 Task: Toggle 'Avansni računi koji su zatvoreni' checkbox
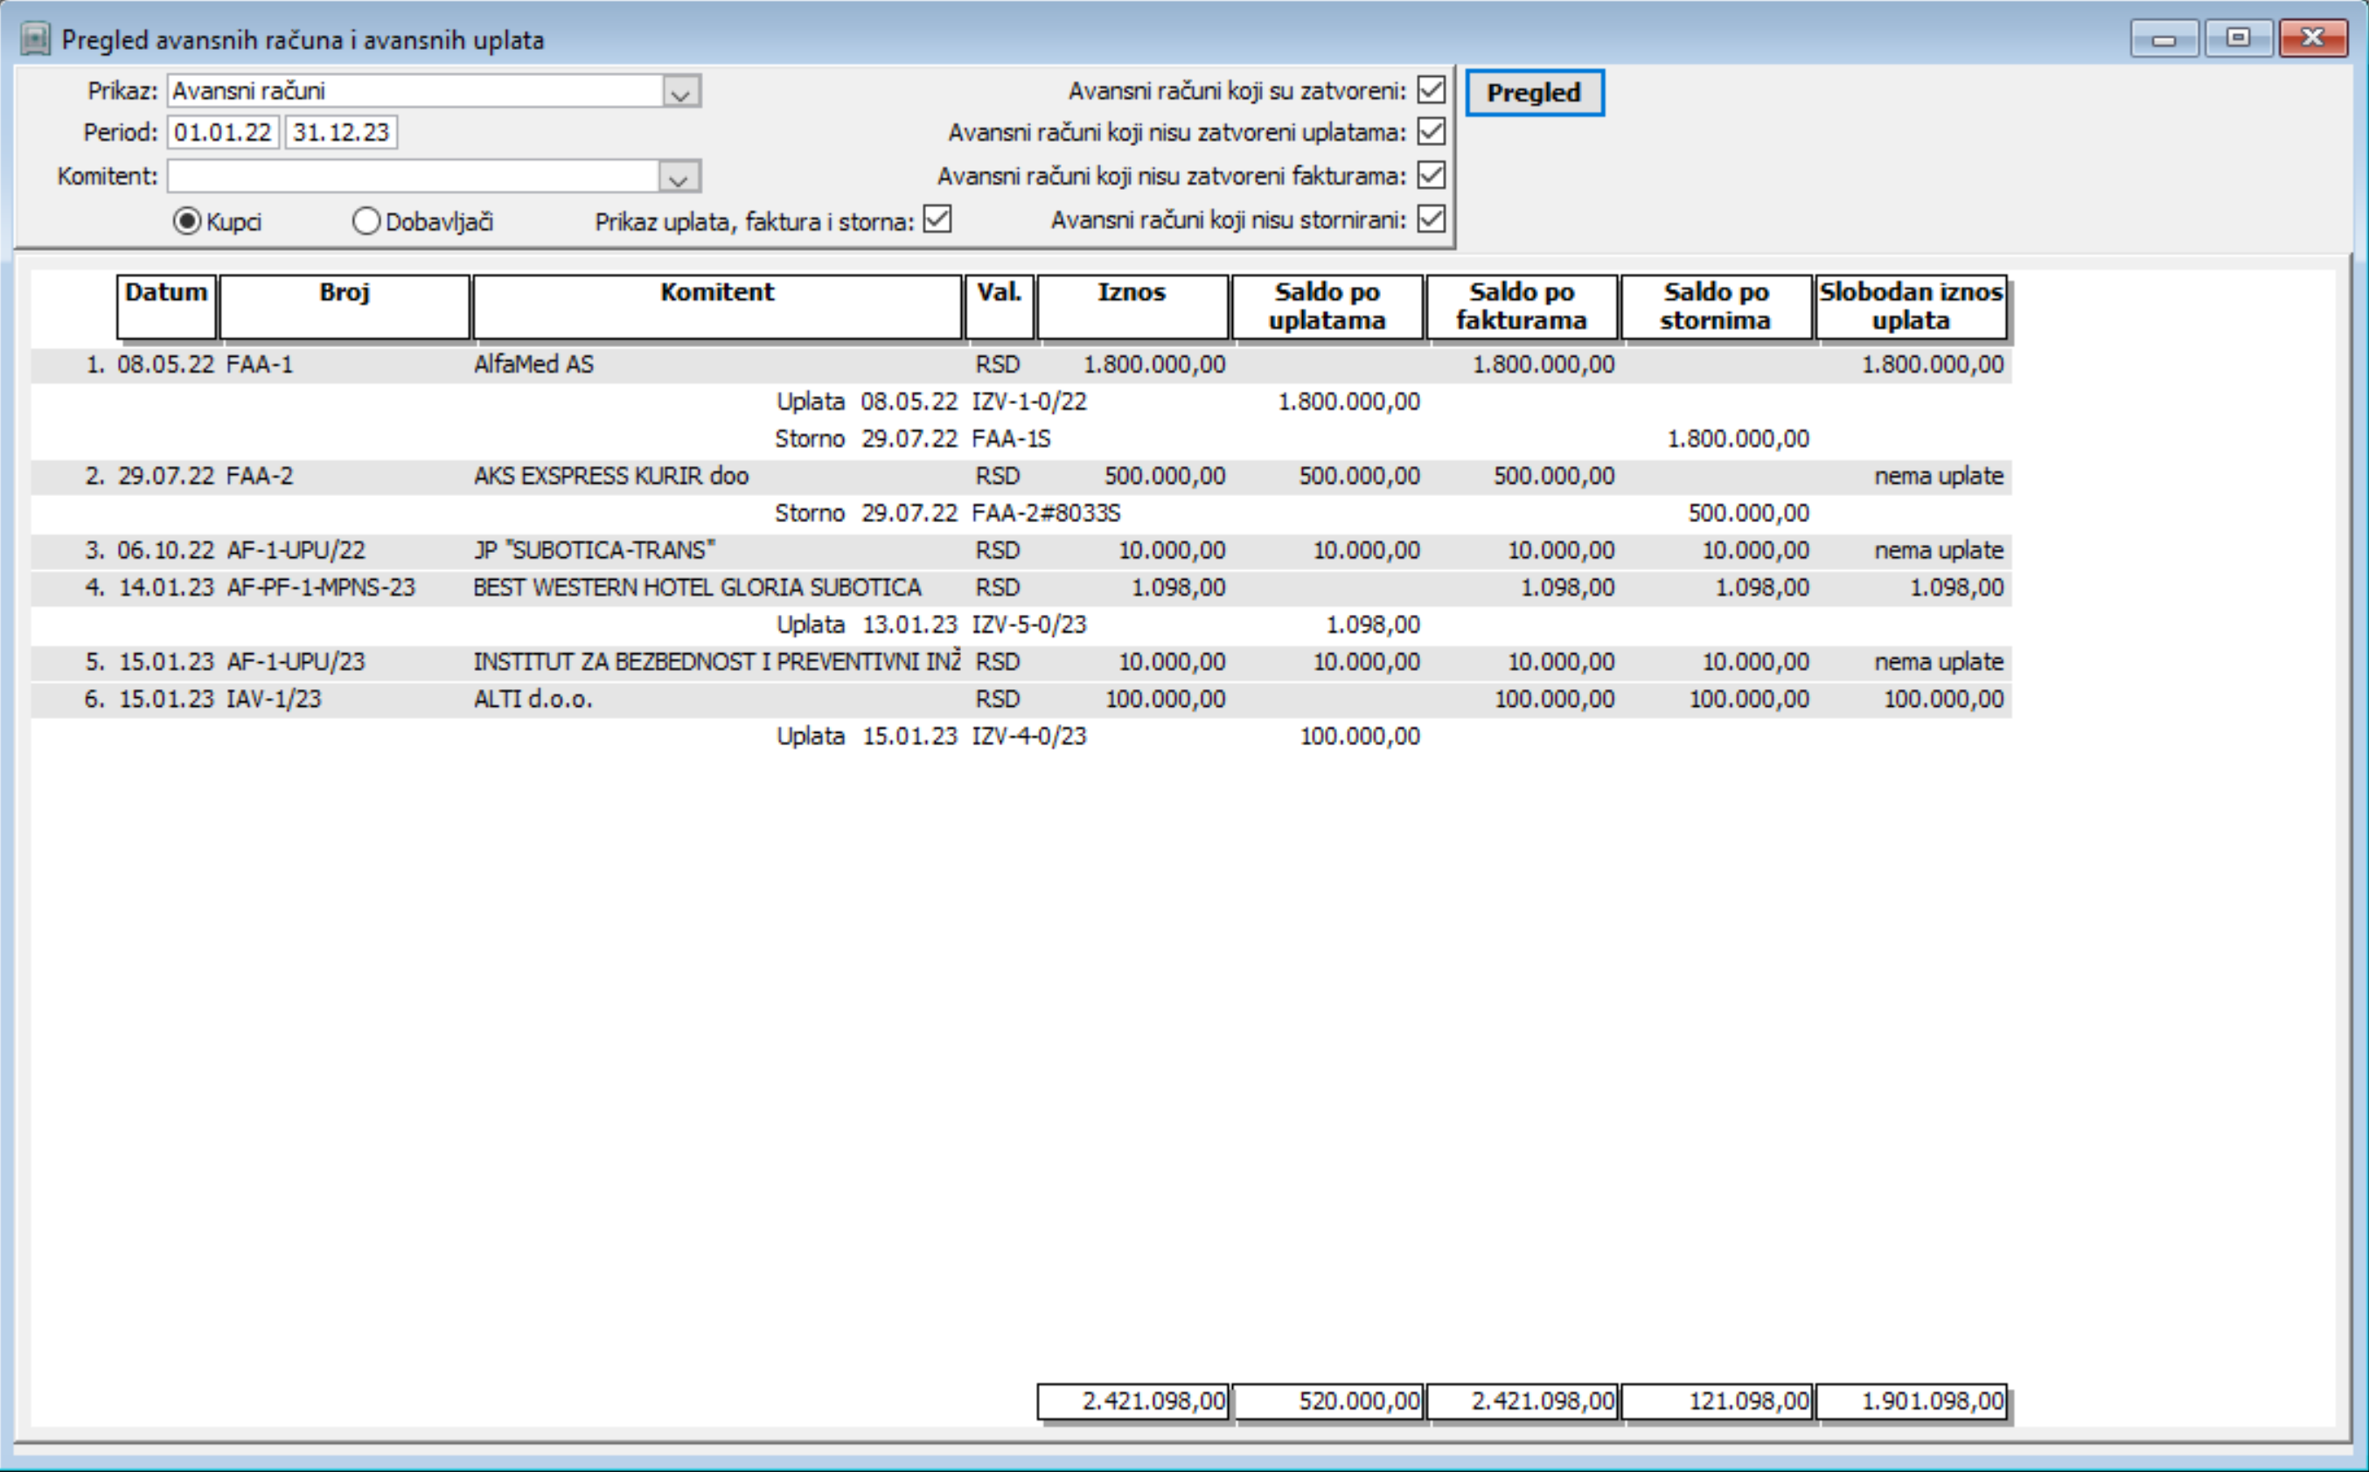[1431, 91]
